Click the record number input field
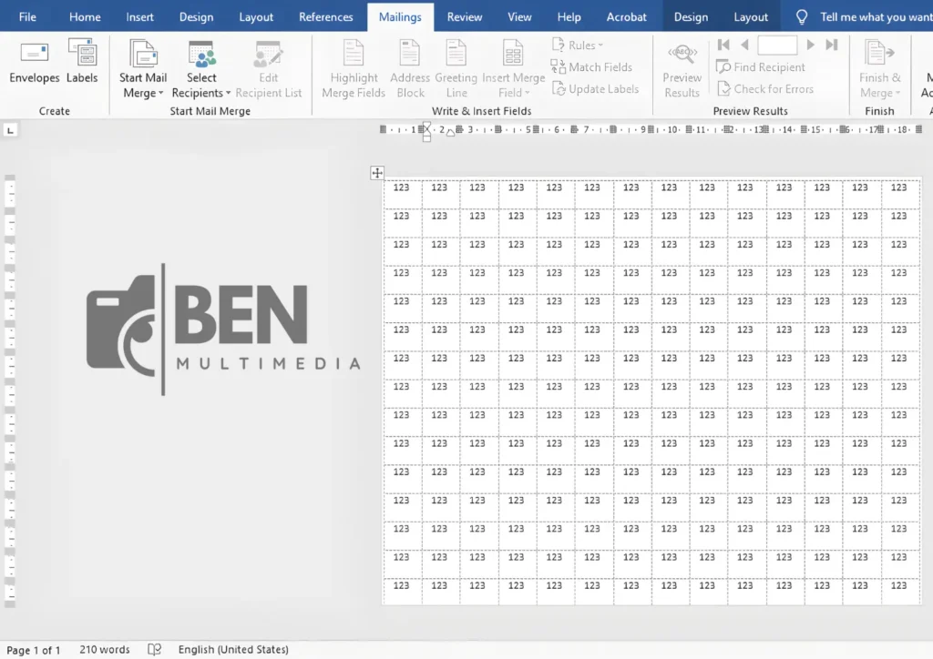Image resolution: width=933 pixels, height=659 pixels. pyautogui.click(x=776, y=45)
